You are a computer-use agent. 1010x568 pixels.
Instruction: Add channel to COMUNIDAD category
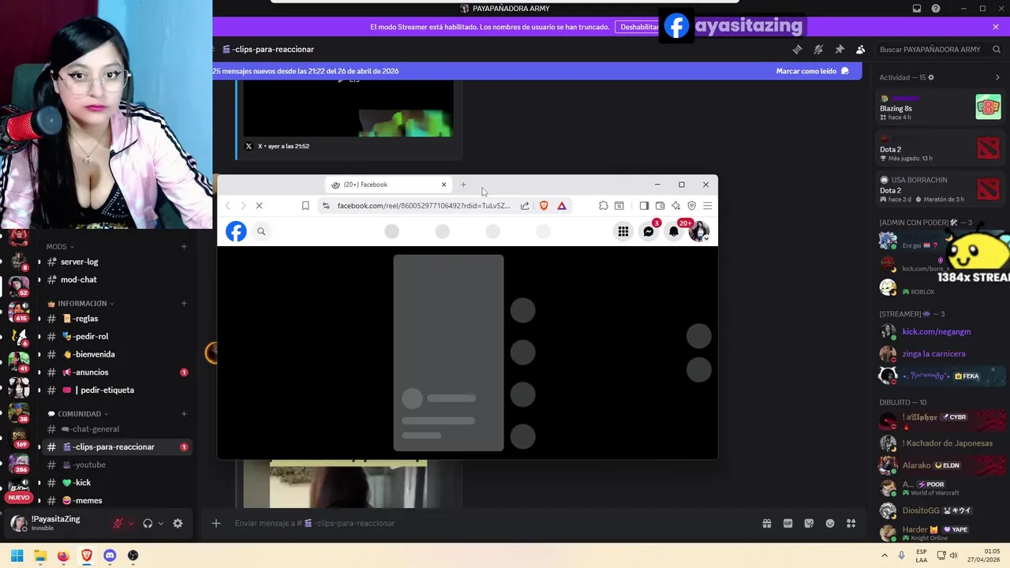tap(184, 414)
